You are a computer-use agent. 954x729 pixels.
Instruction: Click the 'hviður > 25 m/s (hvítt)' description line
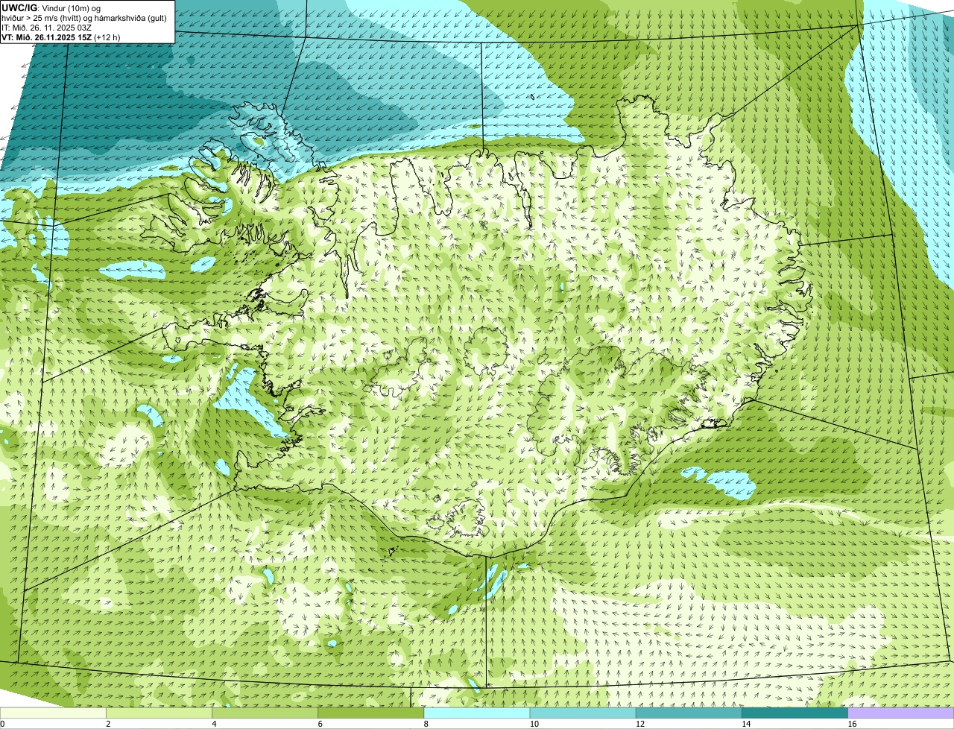coord(84,17)
